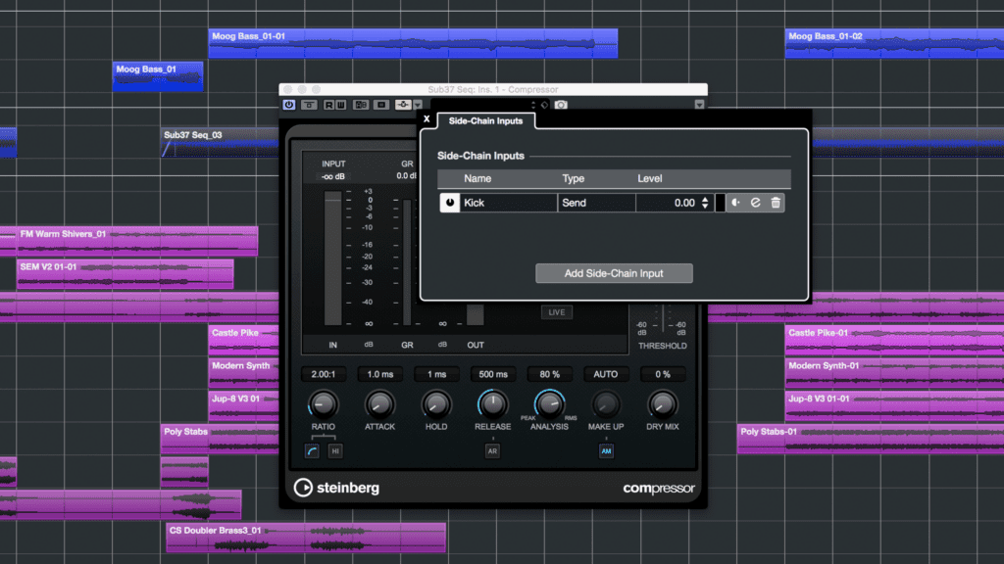Click the 80 % analysis value field
The image size is (1004, 564).
tap(549, 374)
